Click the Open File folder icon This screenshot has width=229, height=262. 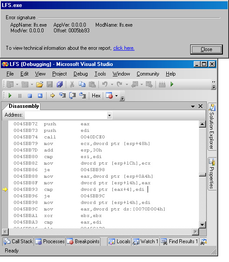tap(40, 84)
